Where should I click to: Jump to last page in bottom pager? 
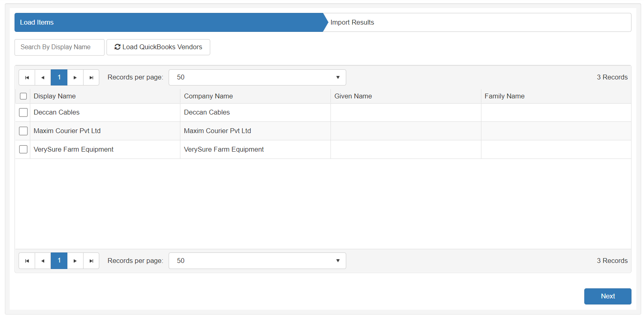coord(91,261)
